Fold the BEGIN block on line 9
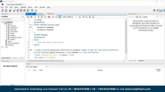Viewport: 165px width, 92px height. coord(32,40)
